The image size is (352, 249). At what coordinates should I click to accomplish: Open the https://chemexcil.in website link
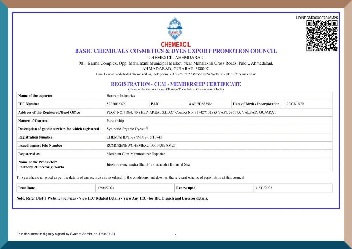point(241,74)
